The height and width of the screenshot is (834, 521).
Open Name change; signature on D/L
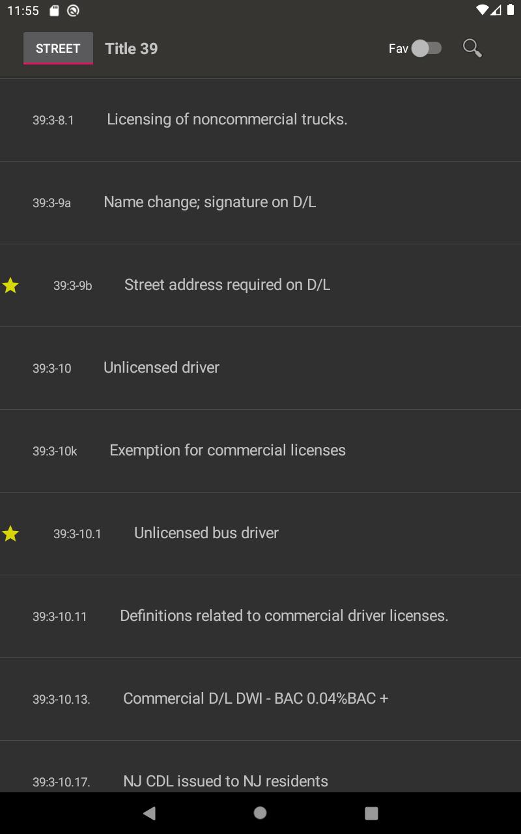coord(210,202)
